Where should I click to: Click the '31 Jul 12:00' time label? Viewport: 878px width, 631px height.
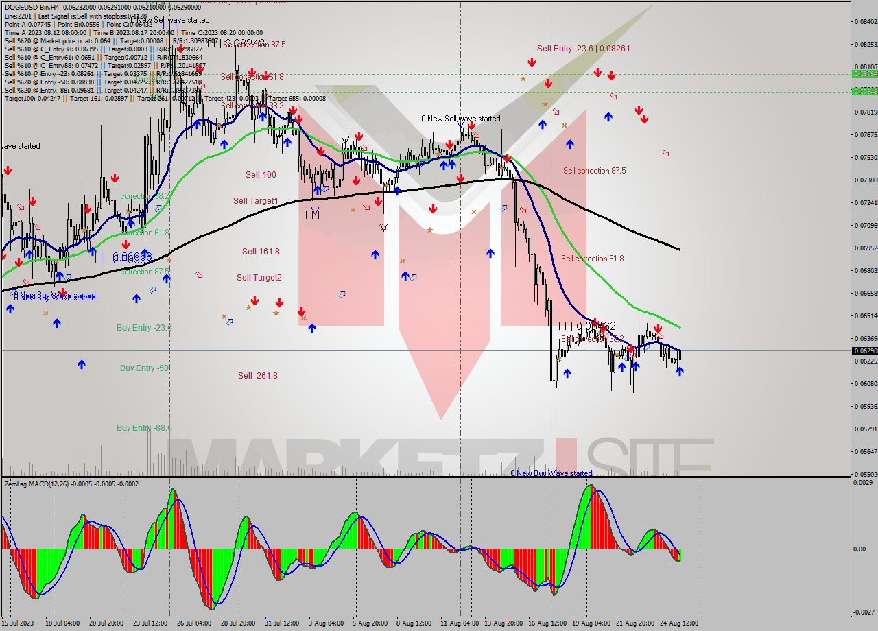[x=282, y=623]
